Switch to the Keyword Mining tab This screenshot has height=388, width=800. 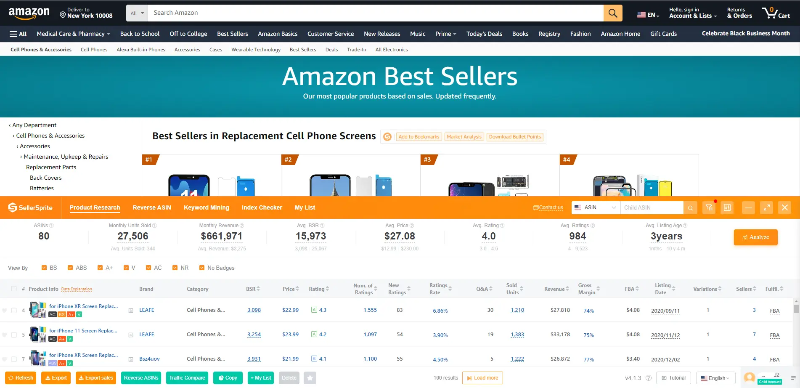(206, 207)
